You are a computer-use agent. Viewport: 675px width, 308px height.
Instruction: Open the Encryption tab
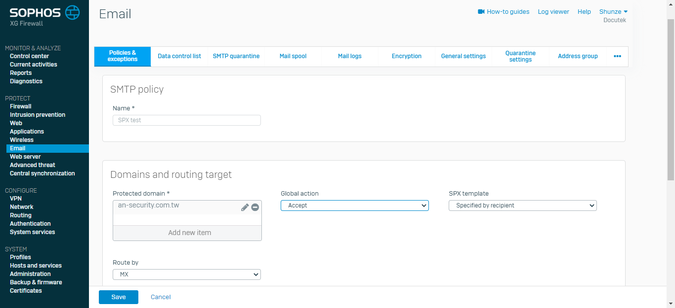tap(407, 56)
